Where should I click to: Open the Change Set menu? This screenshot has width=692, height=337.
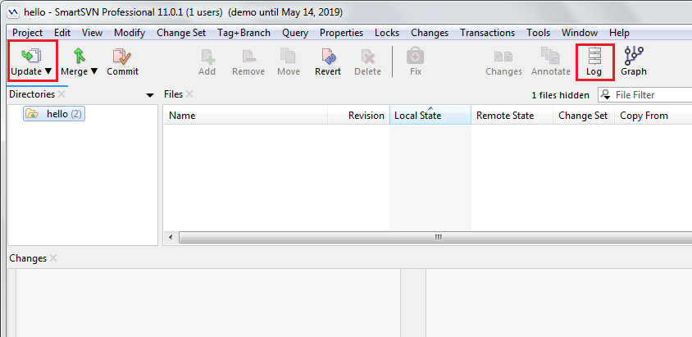pos(181,33)
